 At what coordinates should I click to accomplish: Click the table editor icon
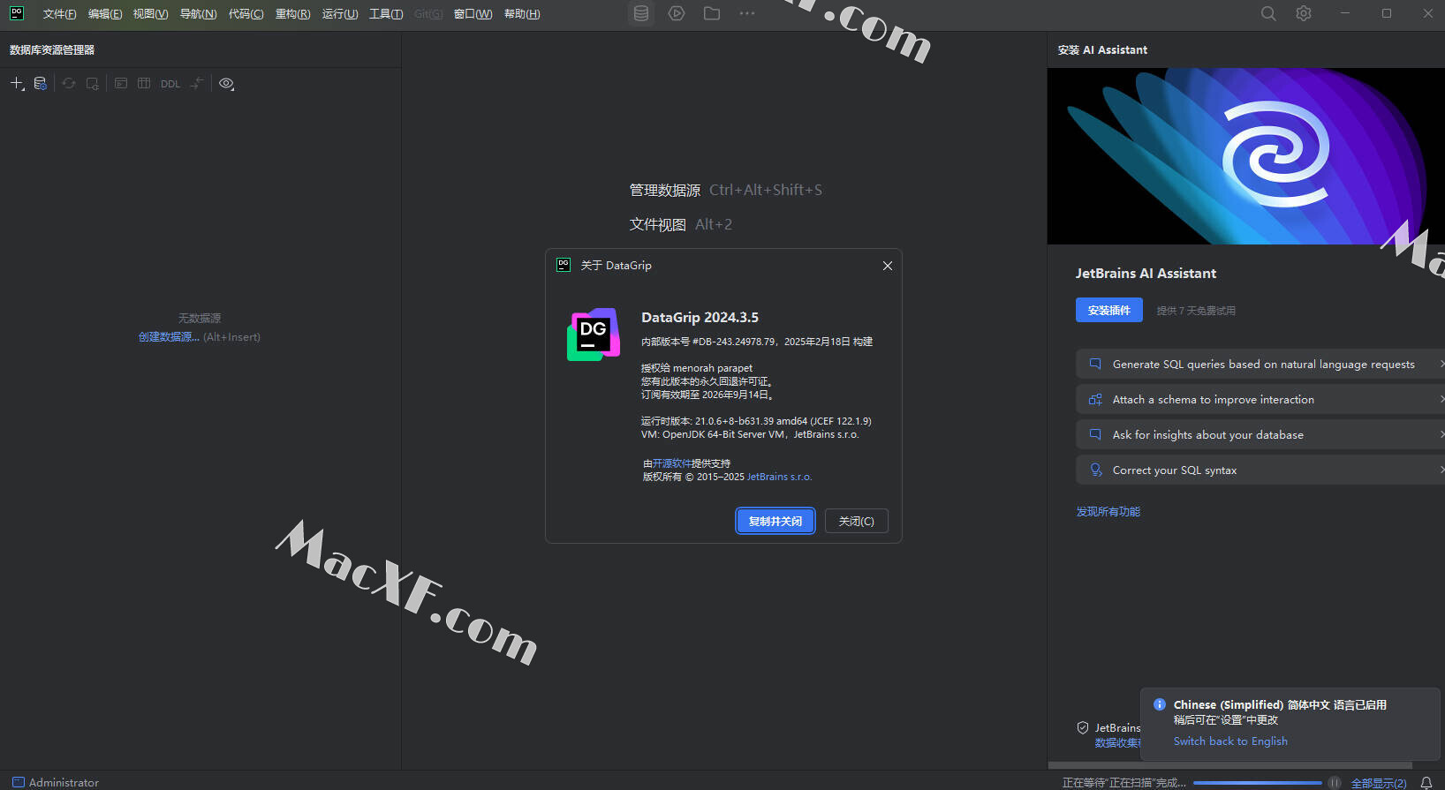coord(144,83)
